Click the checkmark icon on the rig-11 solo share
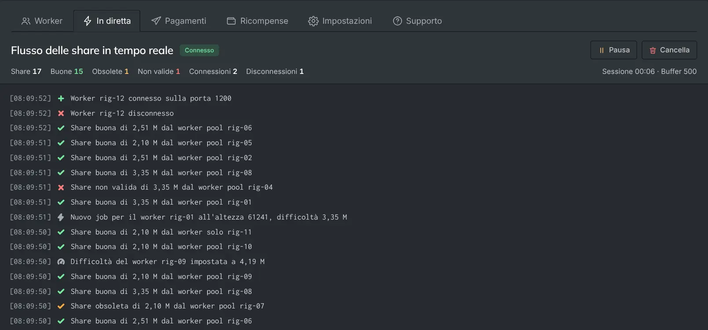This screenshot has height=330, width=708. click(61, 232)
